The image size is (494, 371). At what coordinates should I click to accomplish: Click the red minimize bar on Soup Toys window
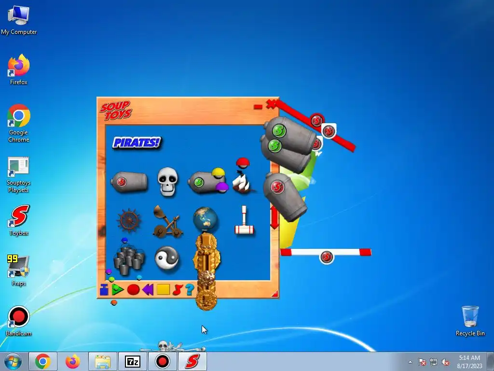coord(258,107)
